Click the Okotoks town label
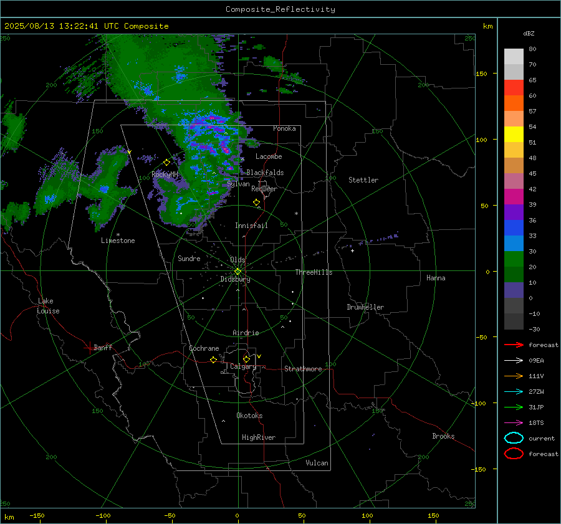The image size is (561, 524). coord(249,416)
